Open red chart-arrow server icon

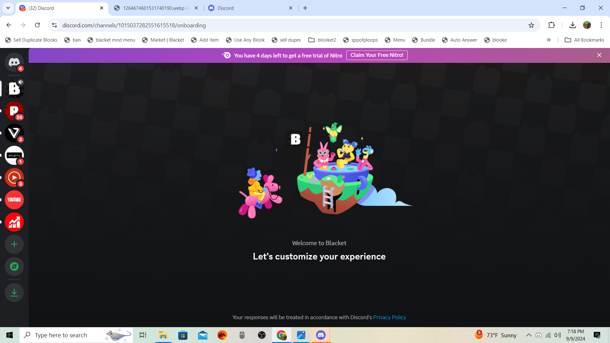pos(14,222)
